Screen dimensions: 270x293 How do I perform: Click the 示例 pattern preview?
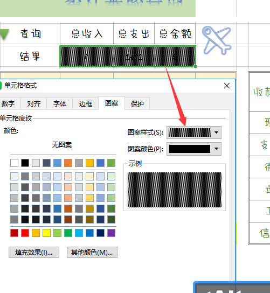[175, 190]
